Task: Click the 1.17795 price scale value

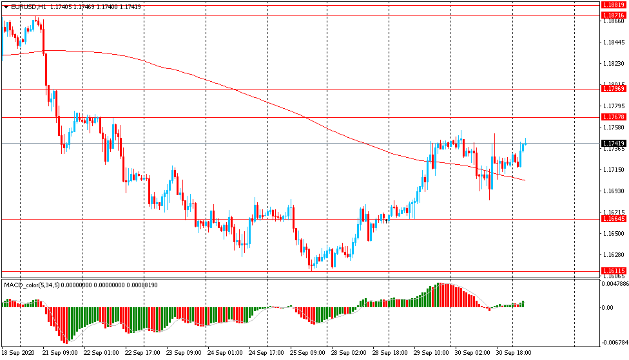Action: (x=614, y=106)
